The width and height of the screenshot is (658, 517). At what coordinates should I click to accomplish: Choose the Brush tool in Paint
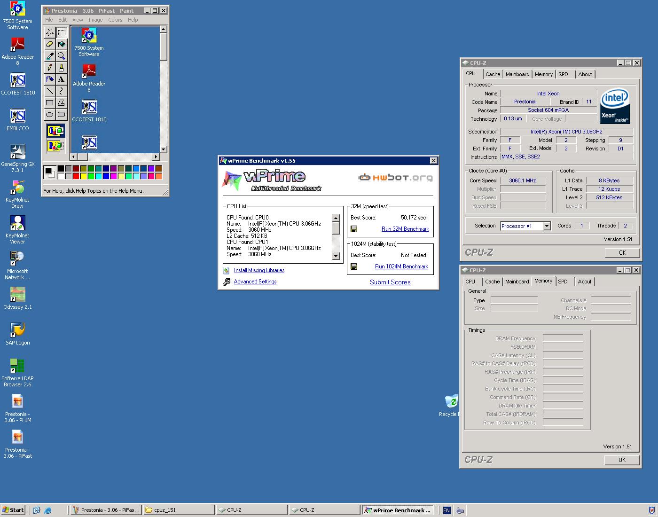tap(61, 68)
